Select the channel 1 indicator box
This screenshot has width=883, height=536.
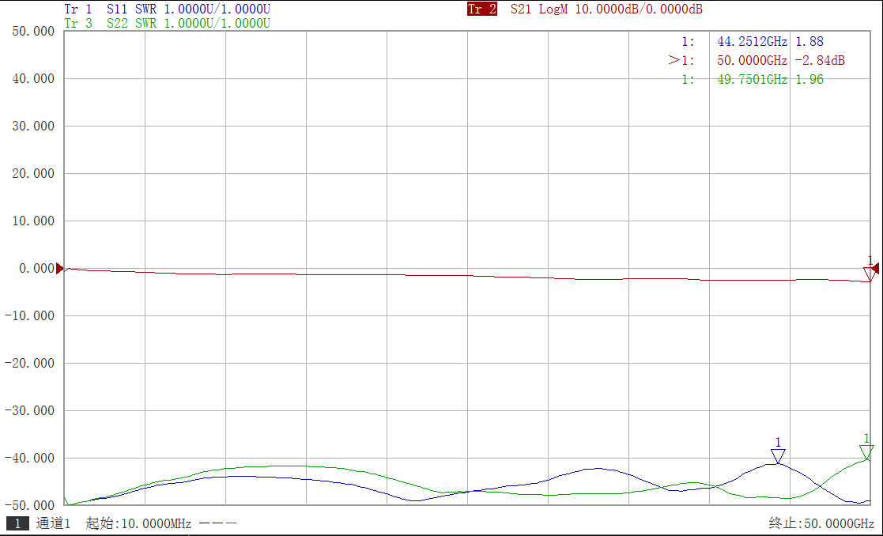17,523
